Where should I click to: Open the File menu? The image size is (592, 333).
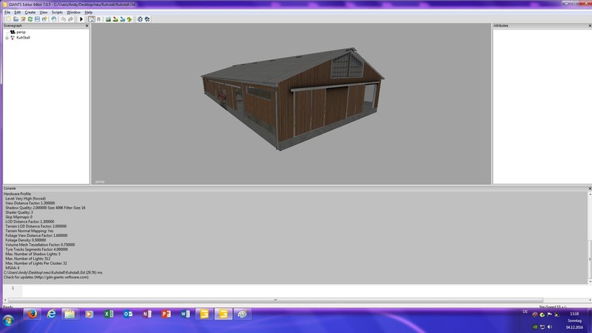click(x=7, y=13)
